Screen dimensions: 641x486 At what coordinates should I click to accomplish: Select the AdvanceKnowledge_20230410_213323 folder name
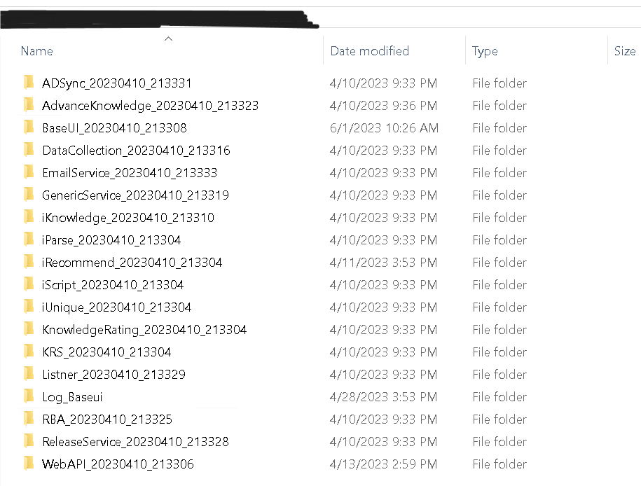coord(150,106)
